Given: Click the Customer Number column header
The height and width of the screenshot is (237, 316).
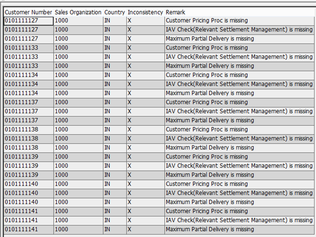Looking at the screenshot, I should pyautogui.click(x=28, y=12).
